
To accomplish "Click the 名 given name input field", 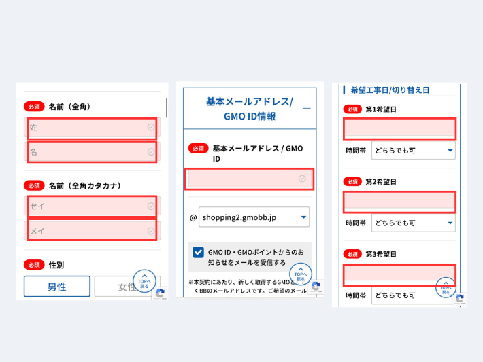I will (x=92, y=151).
